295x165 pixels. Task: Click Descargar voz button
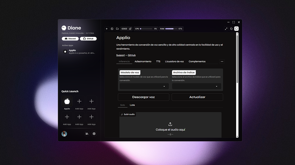(143, 97)
